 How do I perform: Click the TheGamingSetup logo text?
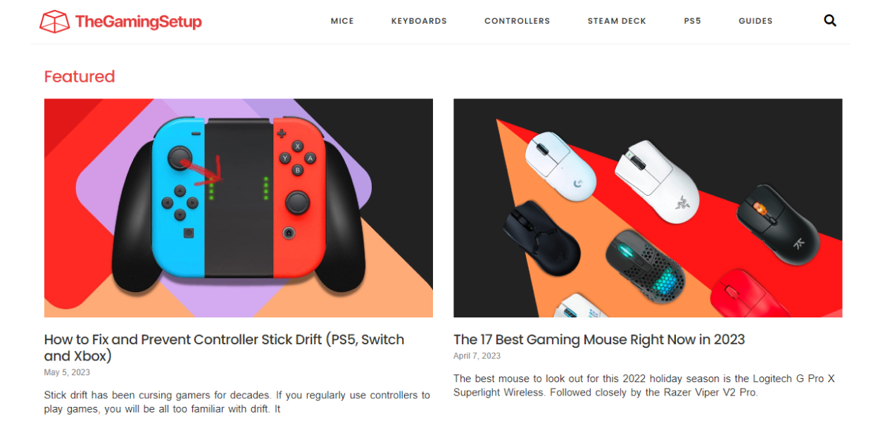coord(138,22)
